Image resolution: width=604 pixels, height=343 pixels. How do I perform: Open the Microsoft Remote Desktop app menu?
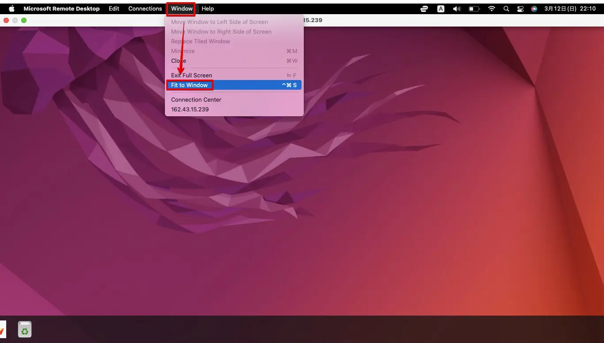coord(61,8)
